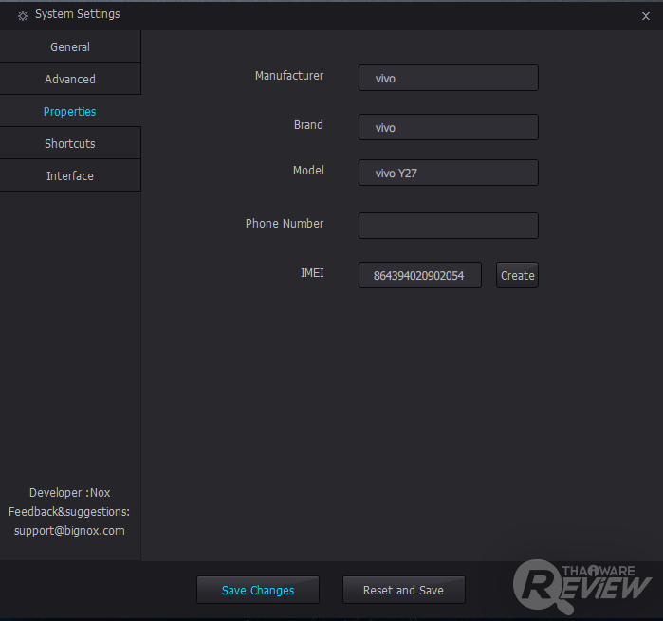Close the System Settings window
The height and width of the screenshot is (621, 663).
646,16
